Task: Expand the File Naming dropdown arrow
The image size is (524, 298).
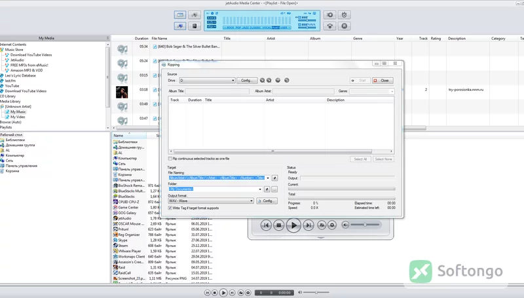Action: (x=268, y=178)
